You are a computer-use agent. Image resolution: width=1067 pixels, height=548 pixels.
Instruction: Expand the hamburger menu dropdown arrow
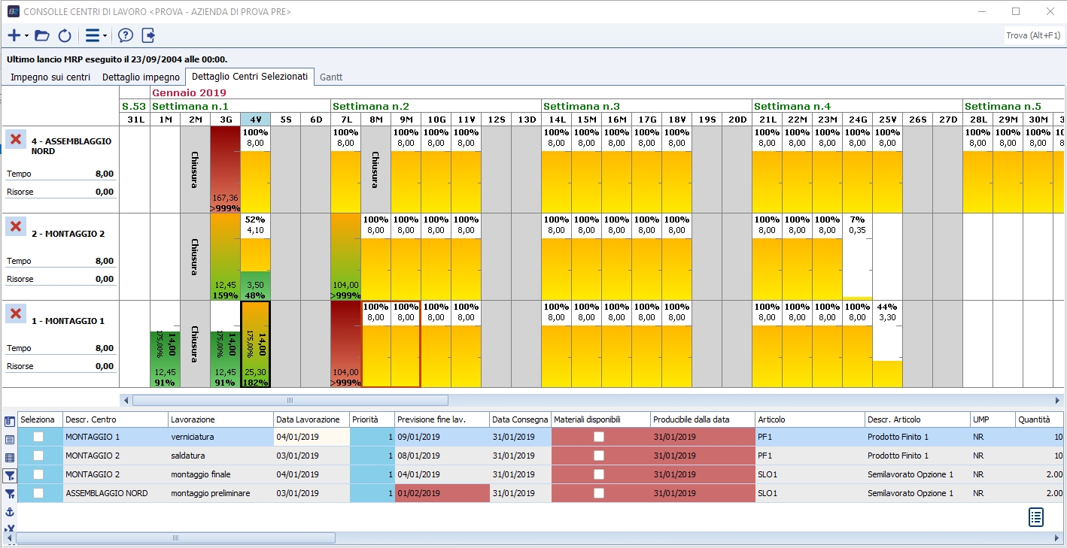click(105, 35)
